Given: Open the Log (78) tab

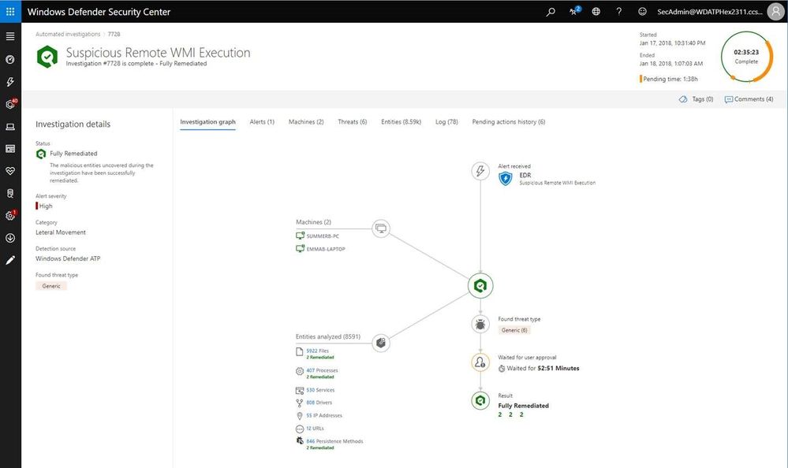Looking at the screenshot, I should (446, 122).
